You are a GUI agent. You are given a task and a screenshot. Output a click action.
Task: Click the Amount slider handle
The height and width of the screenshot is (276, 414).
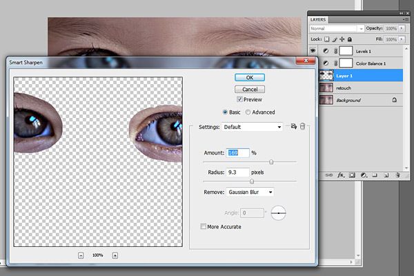(271, 161)
